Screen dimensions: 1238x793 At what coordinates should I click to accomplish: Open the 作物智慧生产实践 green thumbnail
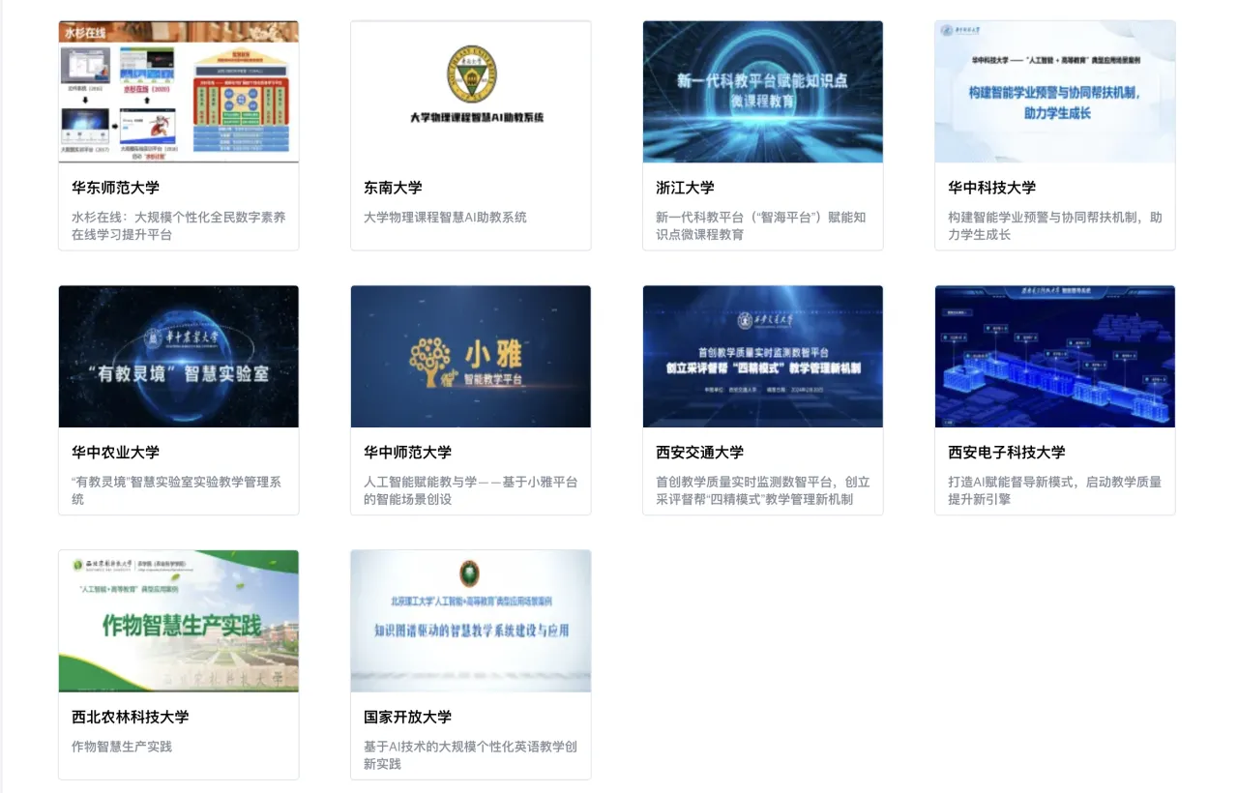pyautogui.click(x=179, y=621)
